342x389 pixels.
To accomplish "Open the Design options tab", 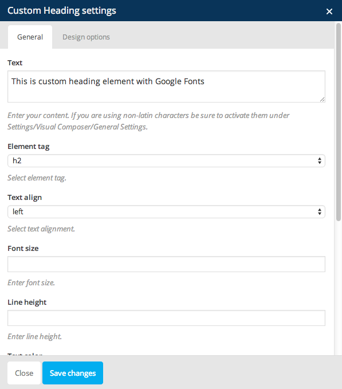I will coord(86,37).
